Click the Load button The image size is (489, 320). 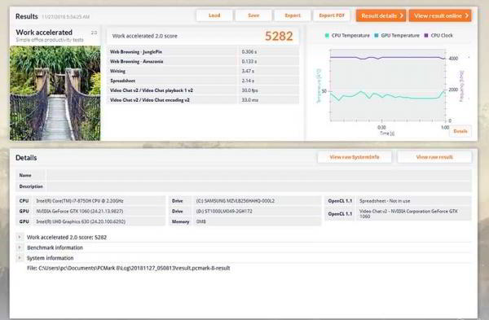pyautogui.click(x=214, y=15)
